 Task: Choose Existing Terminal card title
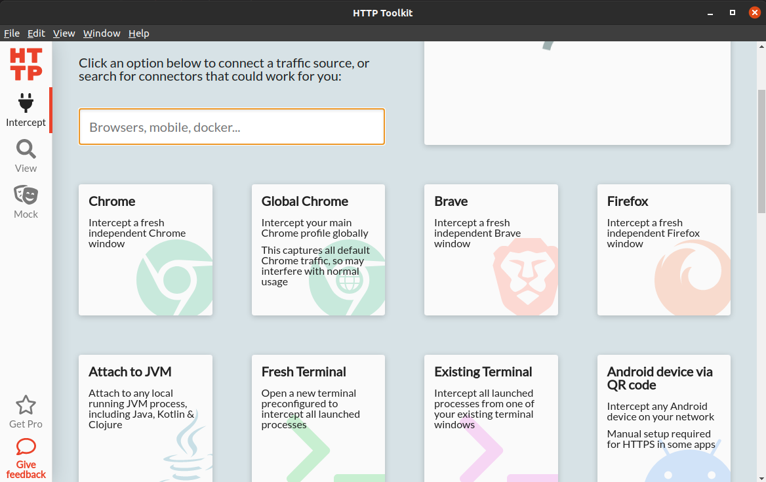[x=483, y=372]
